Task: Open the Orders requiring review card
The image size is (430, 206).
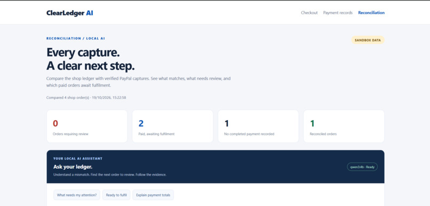Action: [87, 126]
